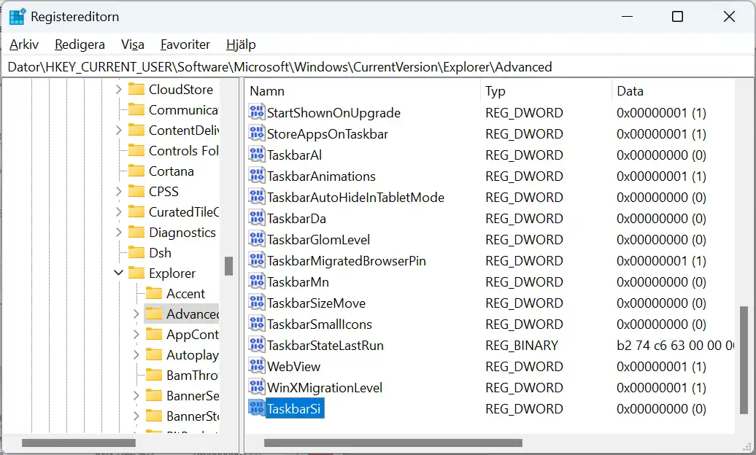Image resolution: width=756 pixels, height=455 pixels.
Task: Select the TaskbarAl value name
Action: (x=295, y=155)
